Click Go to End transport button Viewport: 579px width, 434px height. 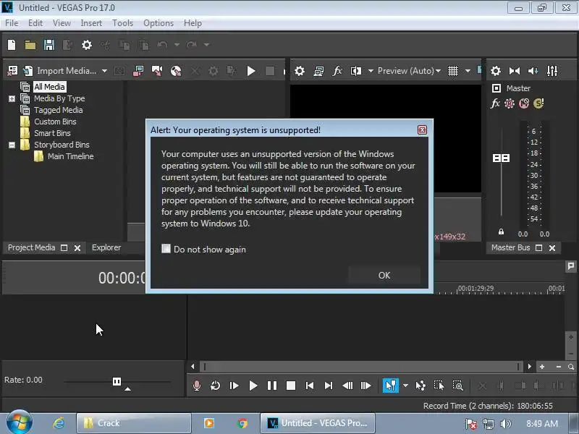(329, 386)
